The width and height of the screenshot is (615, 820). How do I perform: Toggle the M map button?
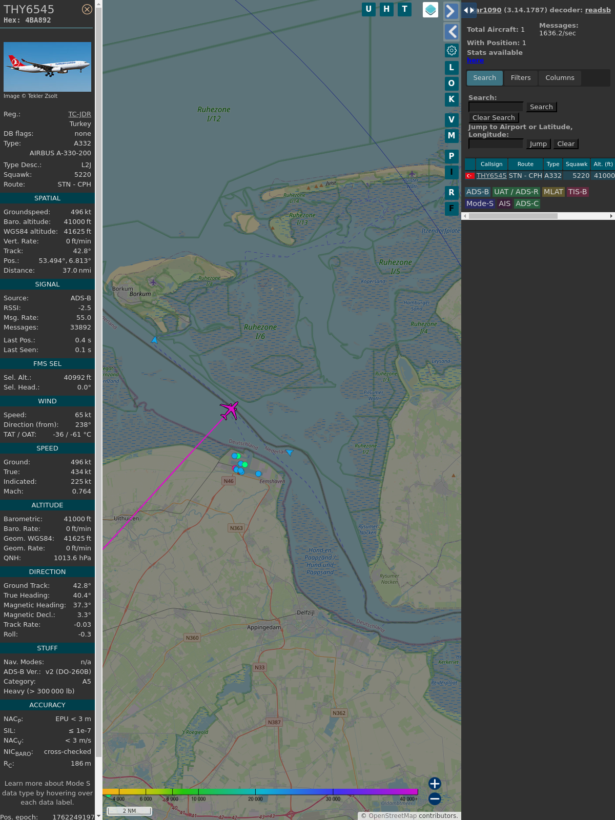pyautogui.click(x=452, y=135)
